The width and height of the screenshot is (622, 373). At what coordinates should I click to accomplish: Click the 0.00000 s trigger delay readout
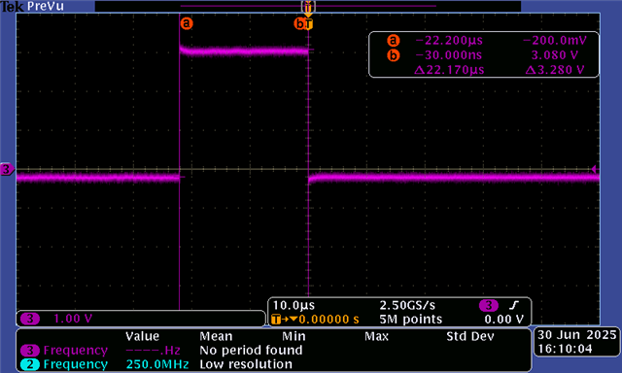tap(328, 320)
